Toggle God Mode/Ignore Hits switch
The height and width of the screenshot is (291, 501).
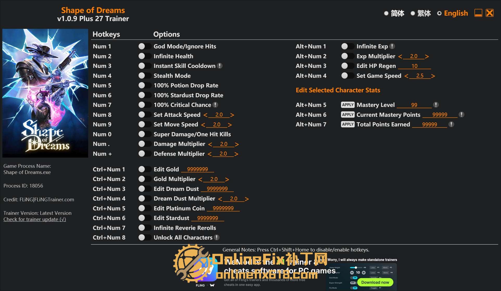pyautogui.click(x=145, y=46)
